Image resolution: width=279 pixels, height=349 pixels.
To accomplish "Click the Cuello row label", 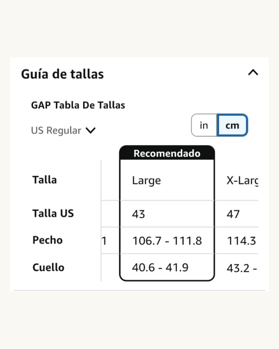I will point(48,268).
